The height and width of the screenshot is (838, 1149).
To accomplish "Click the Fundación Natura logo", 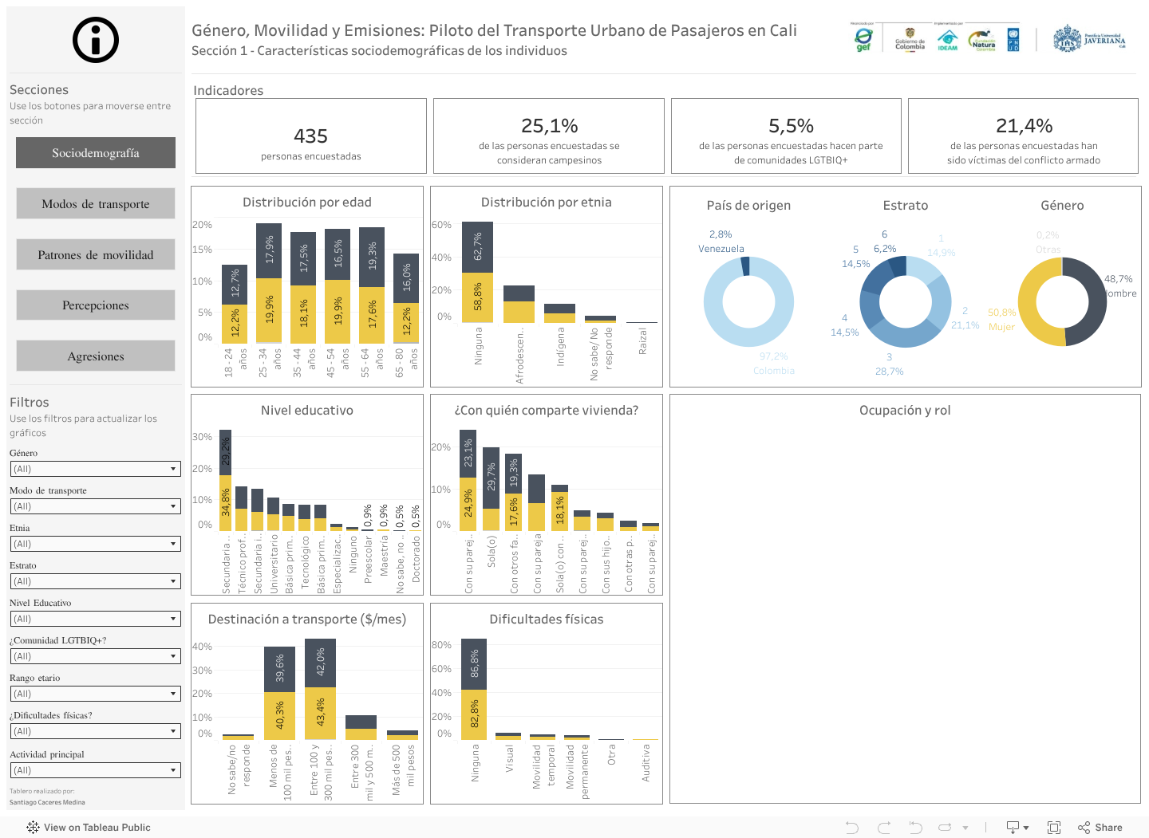I will [982, 40].
